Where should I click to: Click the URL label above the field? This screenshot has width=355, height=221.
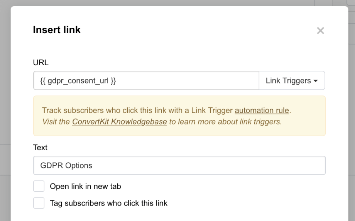point(39,62)
